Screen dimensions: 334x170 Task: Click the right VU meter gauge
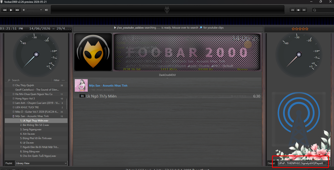coord(299,54)
